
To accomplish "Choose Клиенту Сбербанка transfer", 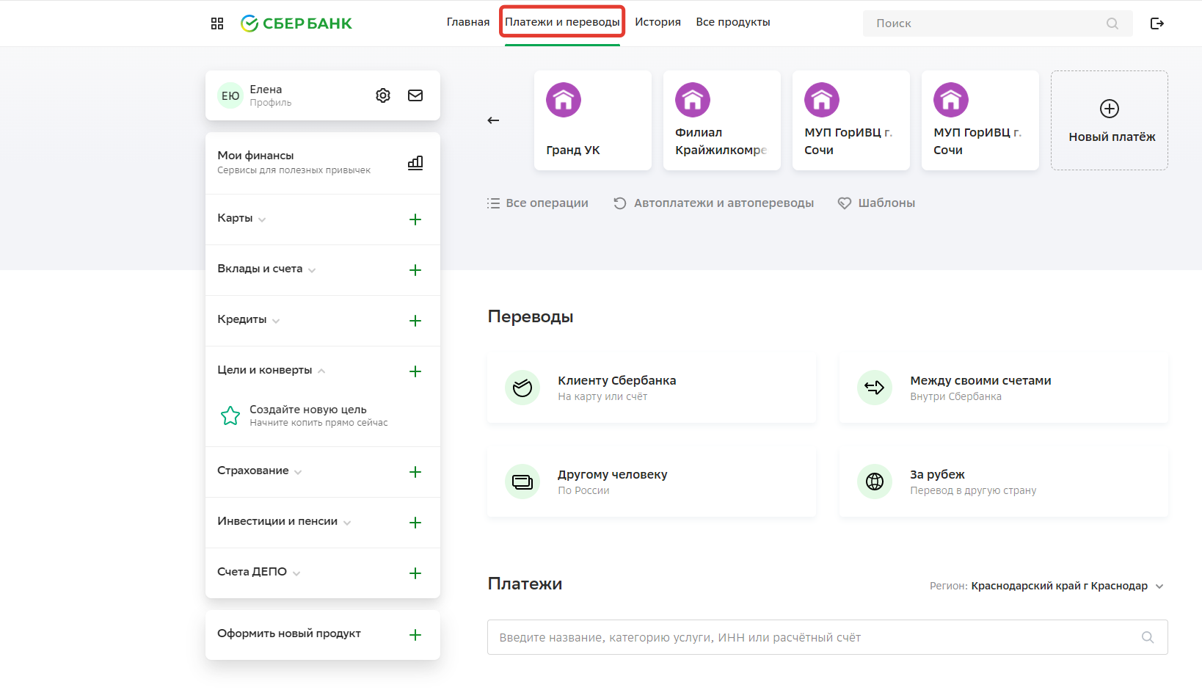I will pyautogui.click(x=652, y=388).
